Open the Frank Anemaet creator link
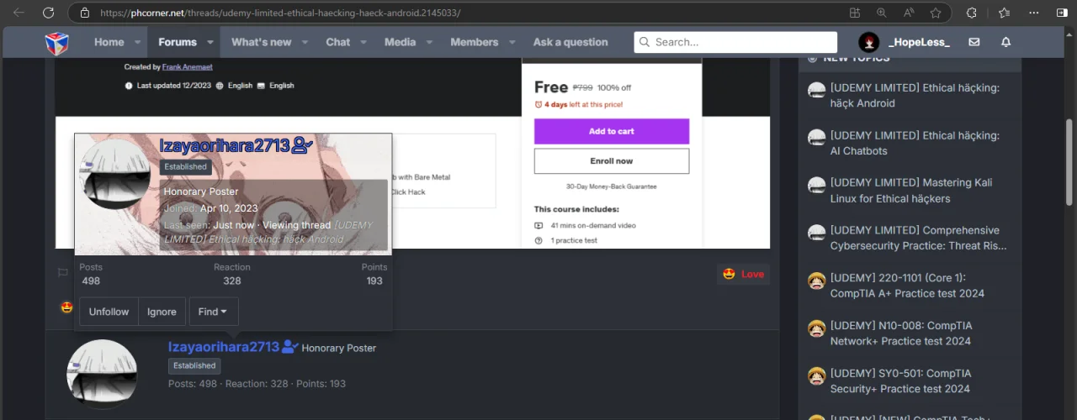Viewport: 1077px width, 420px height. (188, 67)
